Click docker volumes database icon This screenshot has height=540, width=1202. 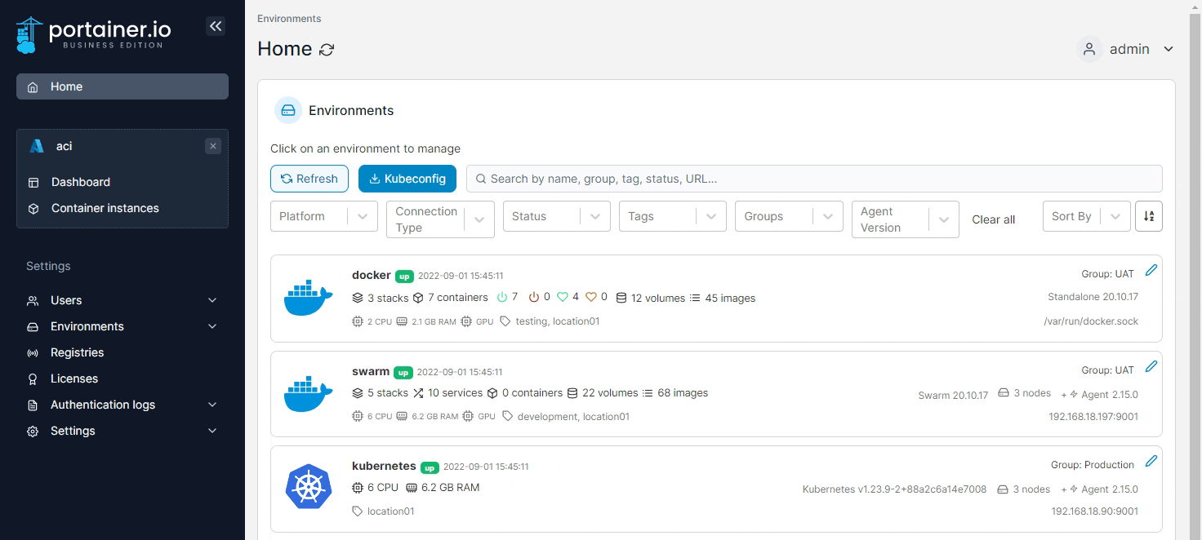[x=621, y=298]
